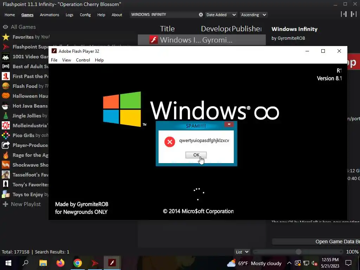
Task: Open the File menu in Adobe Flash Player
Action: point(54,60)
